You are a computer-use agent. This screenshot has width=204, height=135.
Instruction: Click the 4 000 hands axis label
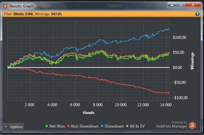pyautogui.click(x=52, y=105)
